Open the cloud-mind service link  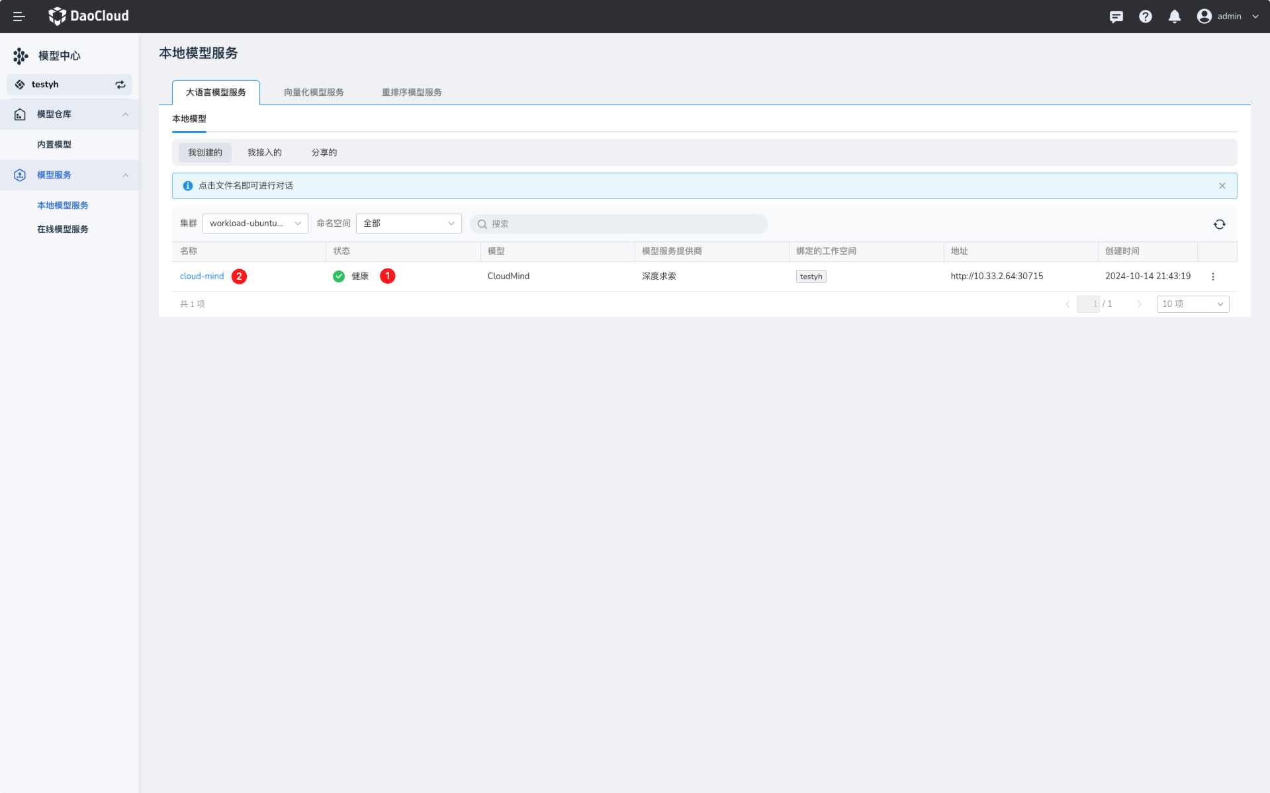click(x=202, y=276)
